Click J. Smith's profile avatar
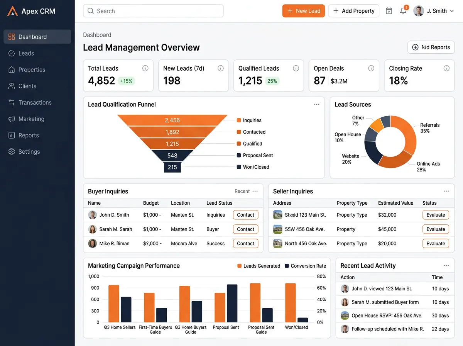The width and height of the screenshot is (463, 346). (419, 11)
